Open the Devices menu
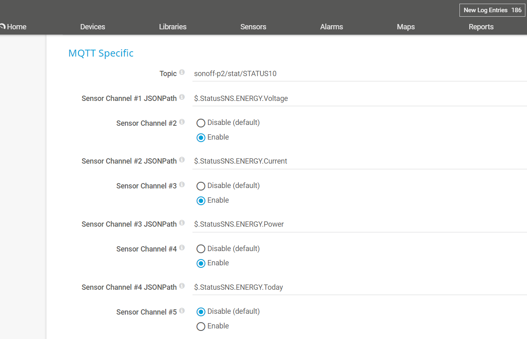The width and height of the screenshot is (527, 339). [x=92, y=27]
